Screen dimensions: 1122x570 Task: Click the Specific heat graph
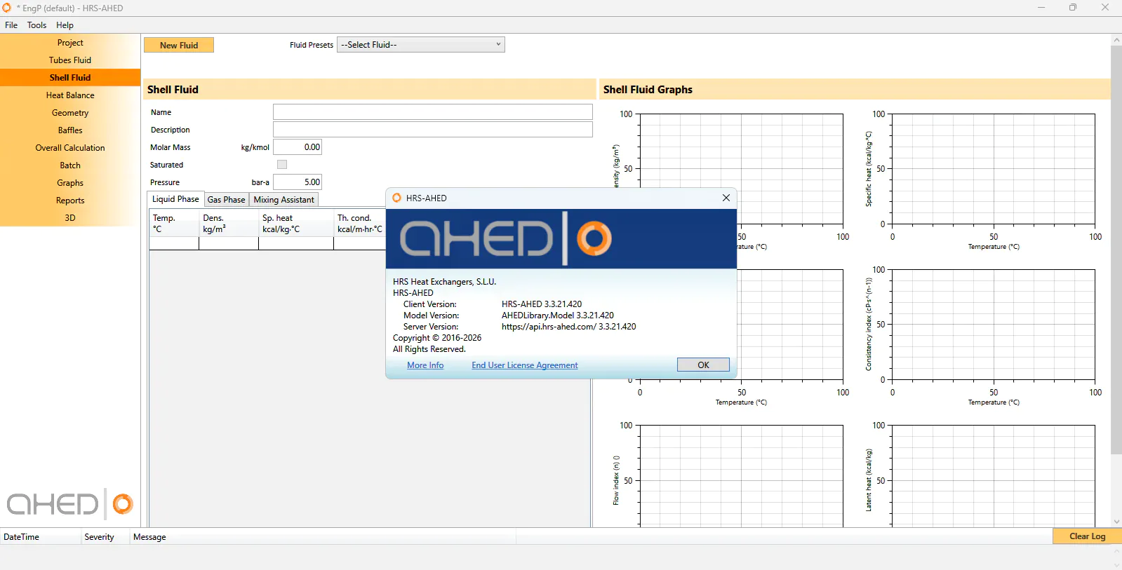[x=993, y=169]
